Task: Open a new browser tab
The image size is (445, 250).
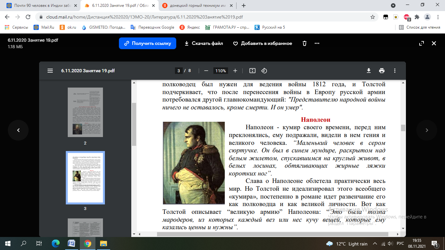Action: [x=243, y=6]
